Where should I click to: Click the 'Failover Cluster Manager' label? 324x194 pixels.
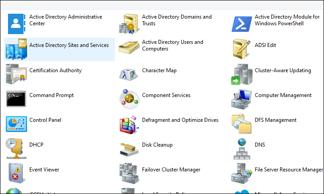pyautogui.click(x=171, y=170)
